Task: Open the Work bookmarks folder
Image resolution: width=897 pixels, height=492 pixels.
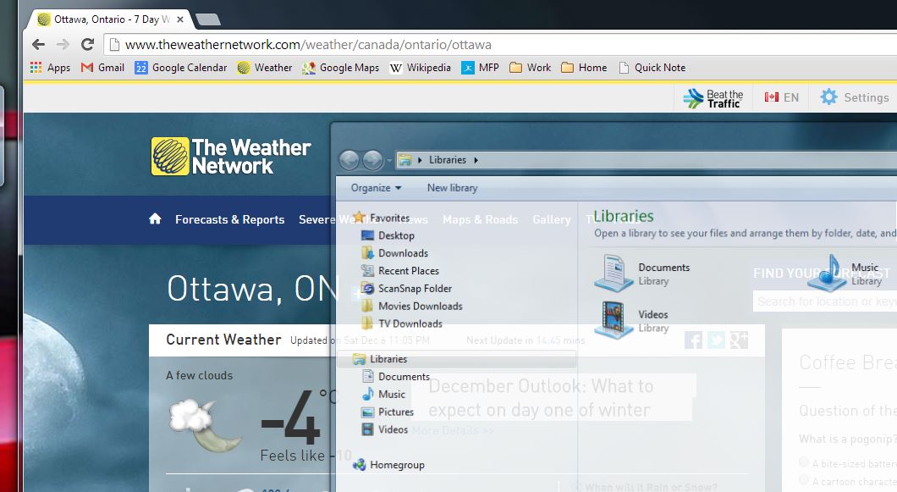Action: [x=530, y=68]
